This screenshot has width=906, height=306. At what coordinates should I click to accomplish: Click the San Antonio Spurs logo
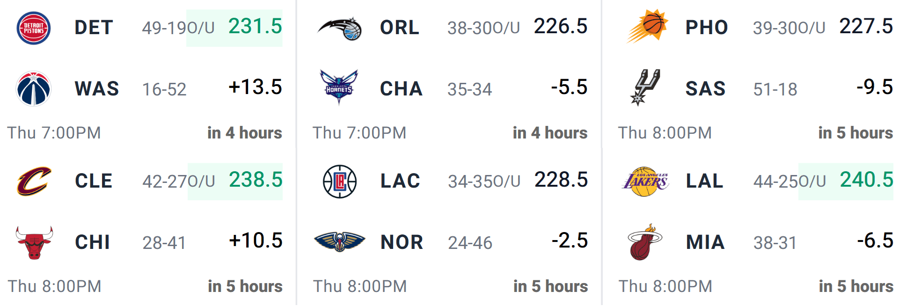click(x=645, y=87)
